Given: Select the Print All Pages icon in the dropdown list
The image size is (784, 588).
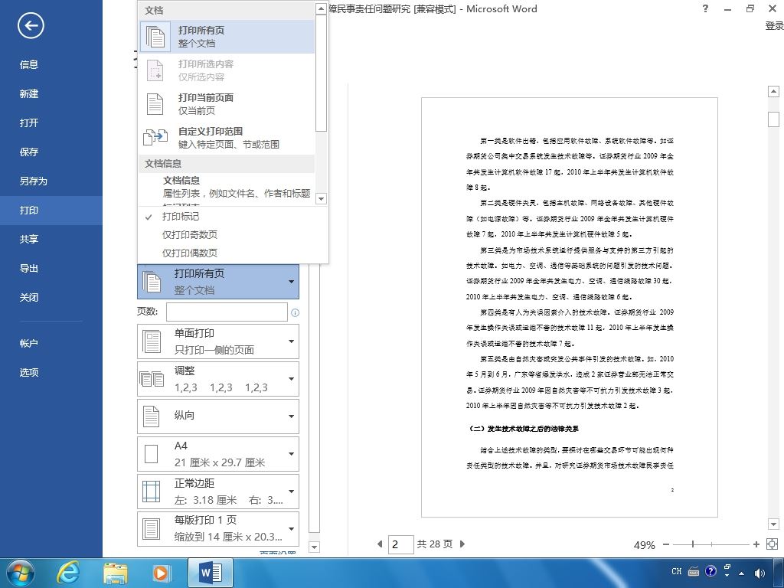Looking at the screenshot, I should [x=155, y=37].
